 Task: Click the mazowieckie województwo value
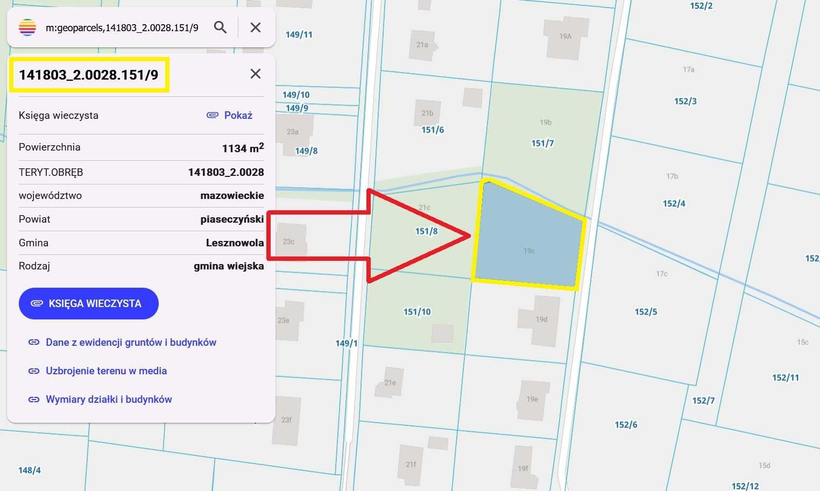click(232, 196)
